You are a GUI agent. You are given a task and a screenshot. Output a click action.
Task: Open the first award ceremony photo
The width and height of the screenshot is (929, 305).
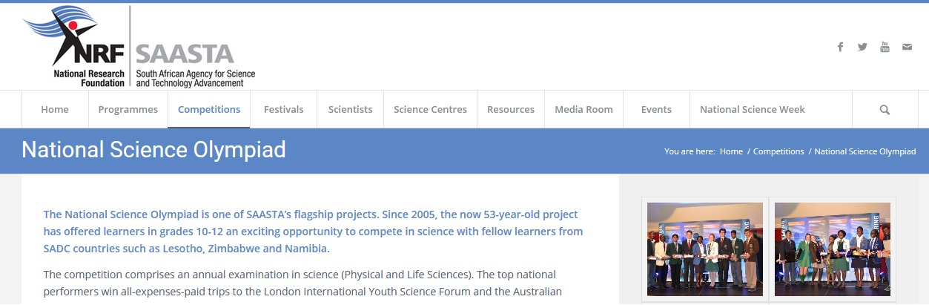[704, 249]
